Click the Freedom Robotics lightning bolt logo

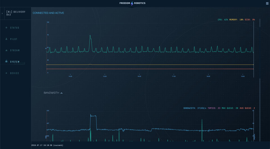132,3
